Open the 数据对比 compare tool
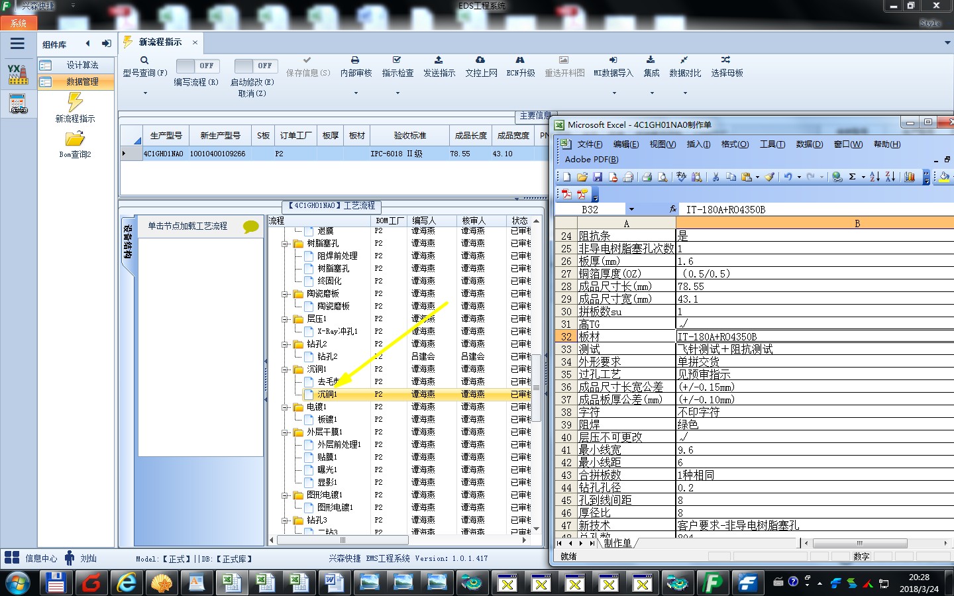Screen dimensions: 954x596 coord(684,67)
